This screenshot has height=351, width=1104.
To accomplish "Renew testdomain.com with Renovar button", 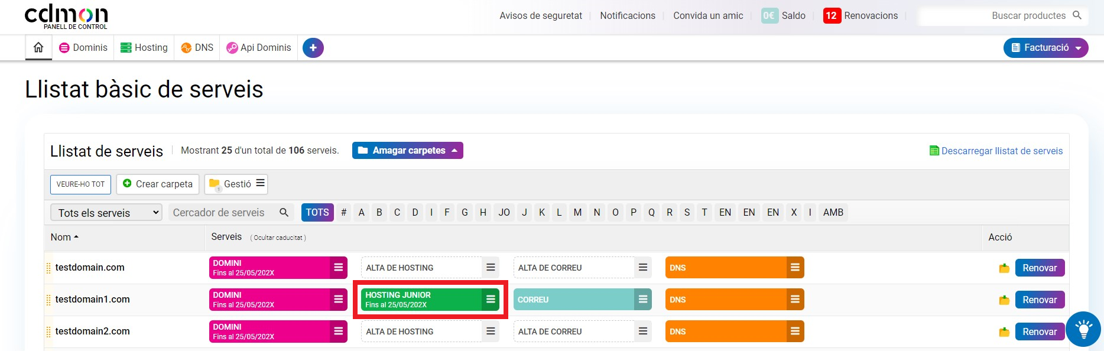I will [1040, 268].
